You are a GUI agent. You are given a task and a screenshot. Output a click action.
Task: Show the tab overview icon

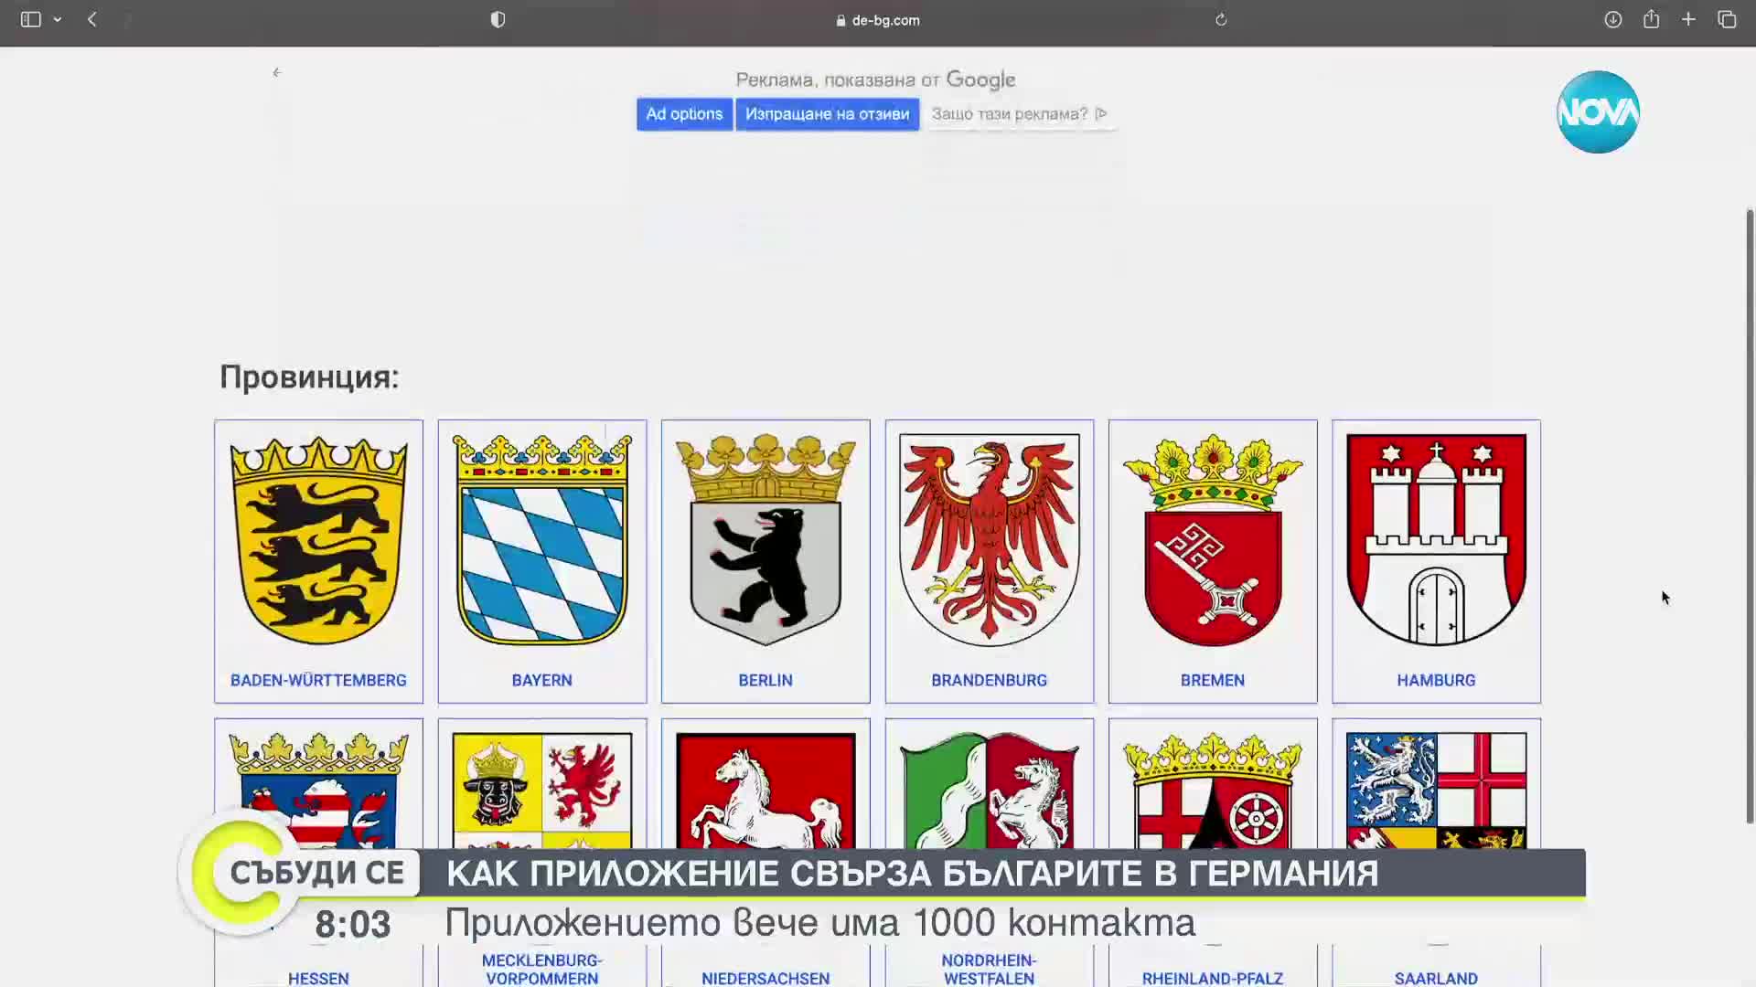coord(1727,19)
